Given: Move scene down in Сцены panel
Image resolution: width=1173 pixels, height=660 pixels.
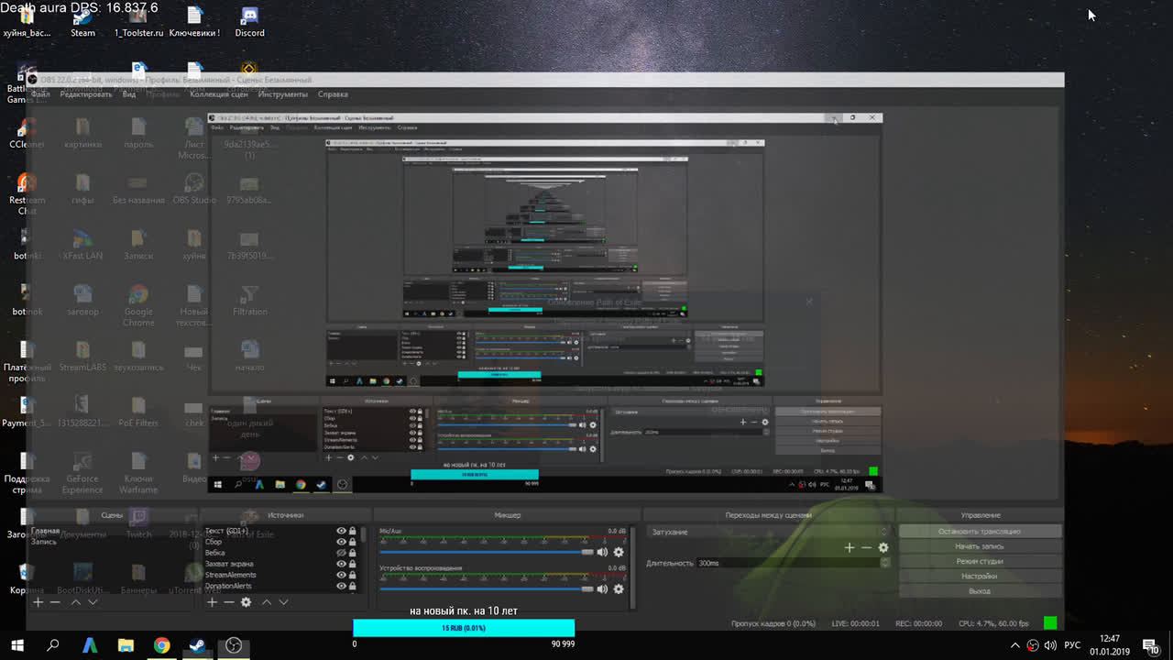Looking at the screenshot, I should pos(93,602).
